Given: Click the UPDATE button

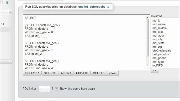Looking at the screenshot, I should coord(82,73).
